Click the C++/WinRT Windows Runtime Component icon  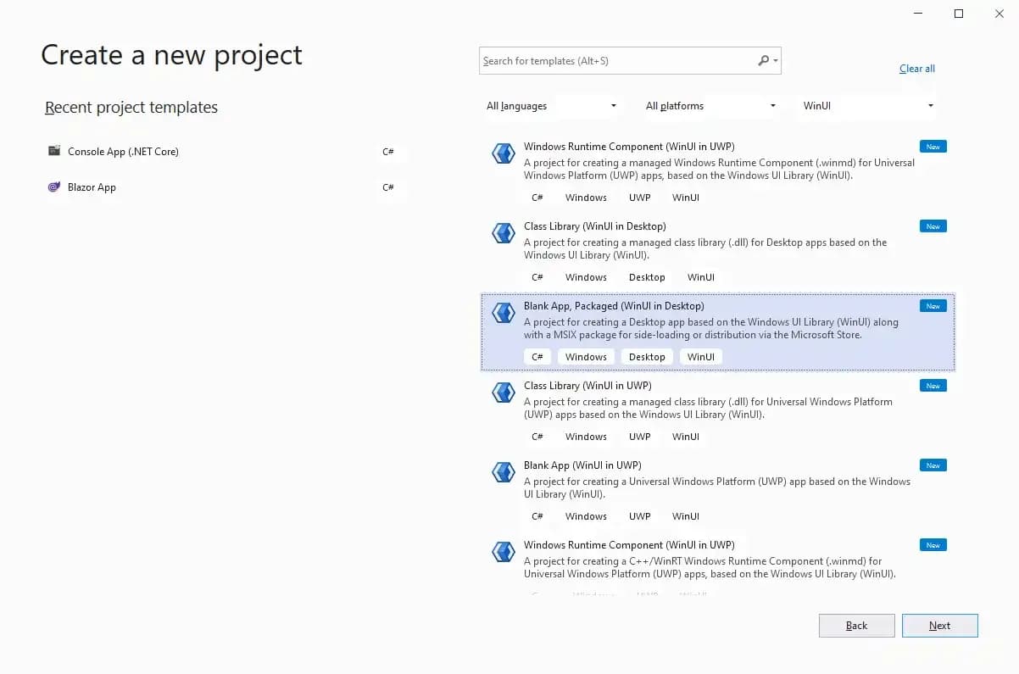point(504,552)
